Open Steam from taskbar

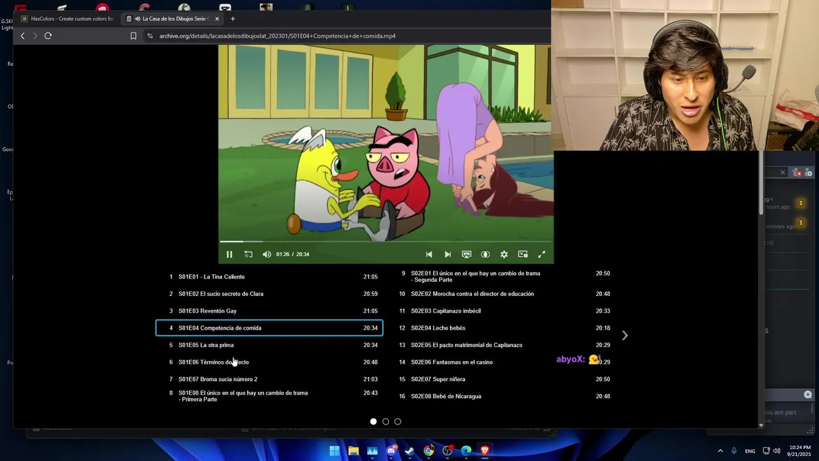coord(410,451)
